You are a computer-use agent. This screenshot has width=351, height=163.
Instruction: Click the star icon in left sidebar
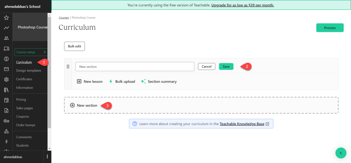[6, 18]
